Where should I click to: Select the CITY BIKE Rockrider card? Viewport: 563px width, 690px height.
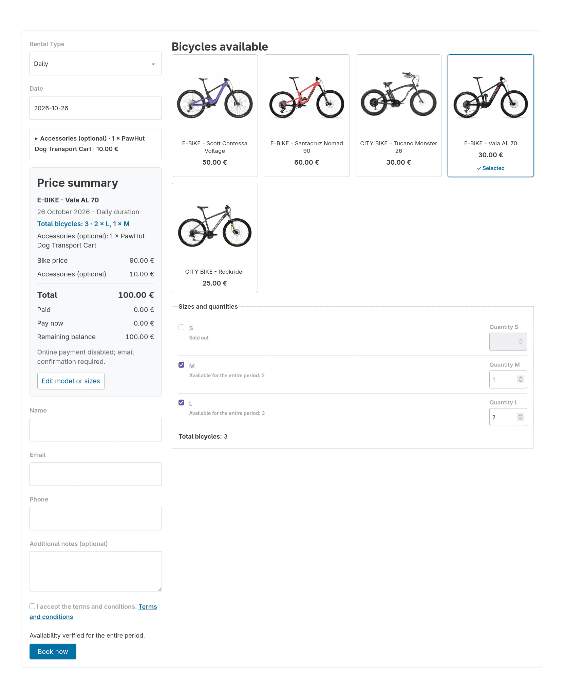click(x=214, y=238)
